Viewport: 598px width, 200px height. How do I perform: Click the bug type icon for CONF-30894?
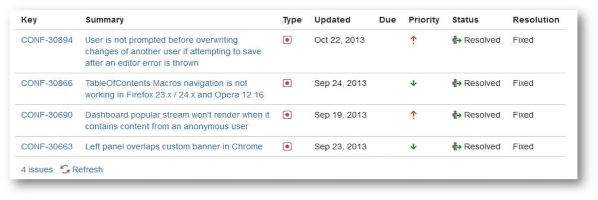click(287, 40)
